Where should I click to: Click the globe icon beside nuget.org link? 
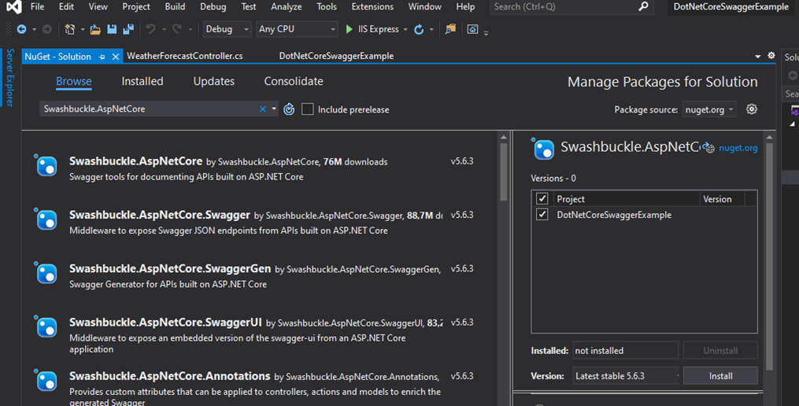tap(708, 148)
